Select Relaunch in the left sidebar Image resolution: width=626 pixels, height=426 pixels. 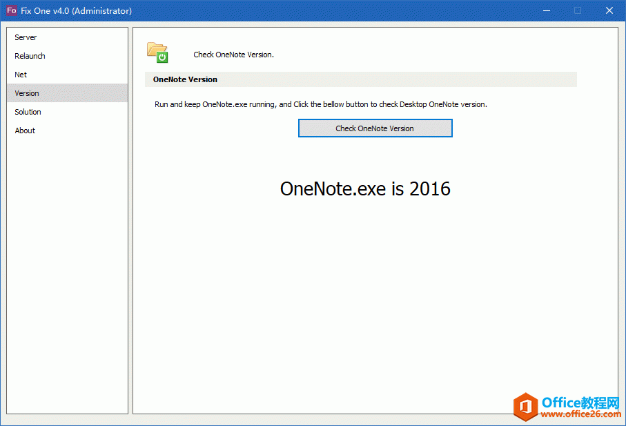[x=30, y=56]
